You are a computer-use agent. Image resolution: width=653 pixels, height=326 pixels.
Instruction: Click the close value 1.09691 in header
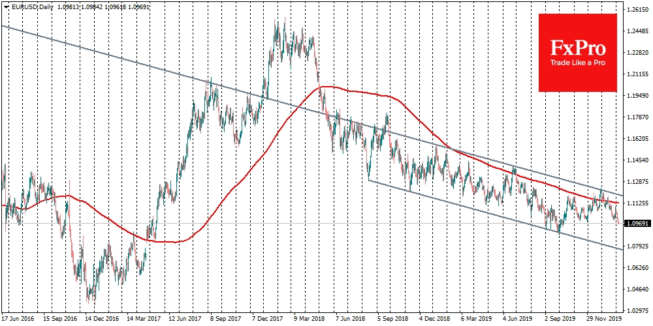pyautogui.click(x=139, y=7)
